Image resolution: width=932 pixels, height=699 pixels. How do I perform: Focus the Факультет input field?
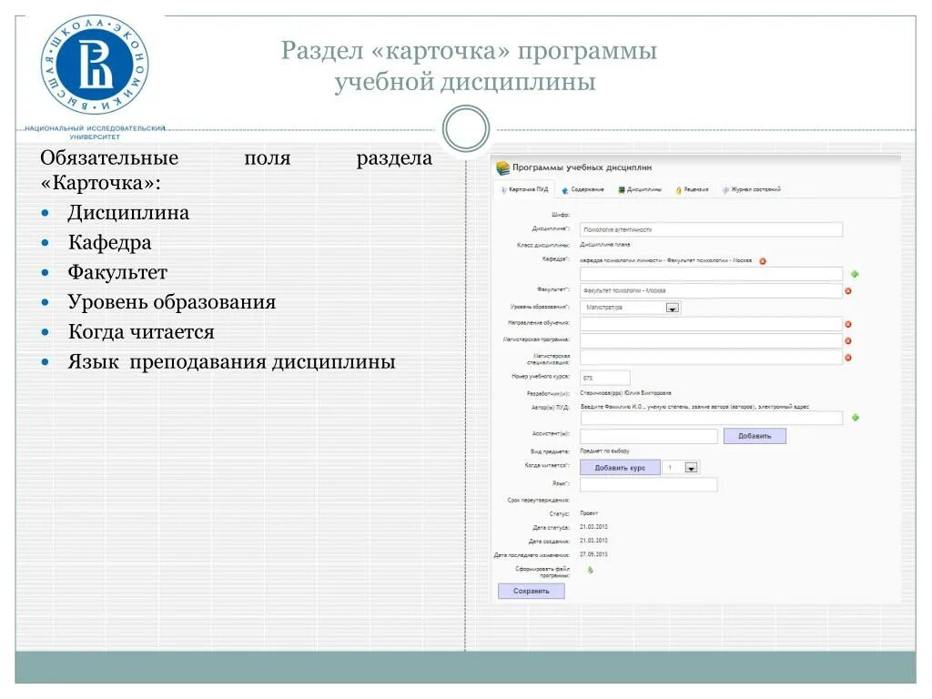pos(711,290)
